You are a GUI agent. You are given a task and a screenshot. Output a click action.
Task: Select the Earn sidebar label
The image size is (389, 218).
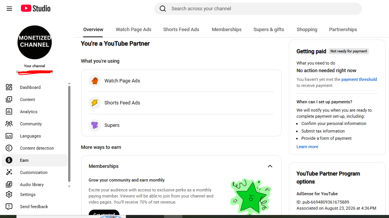[24, 160]
